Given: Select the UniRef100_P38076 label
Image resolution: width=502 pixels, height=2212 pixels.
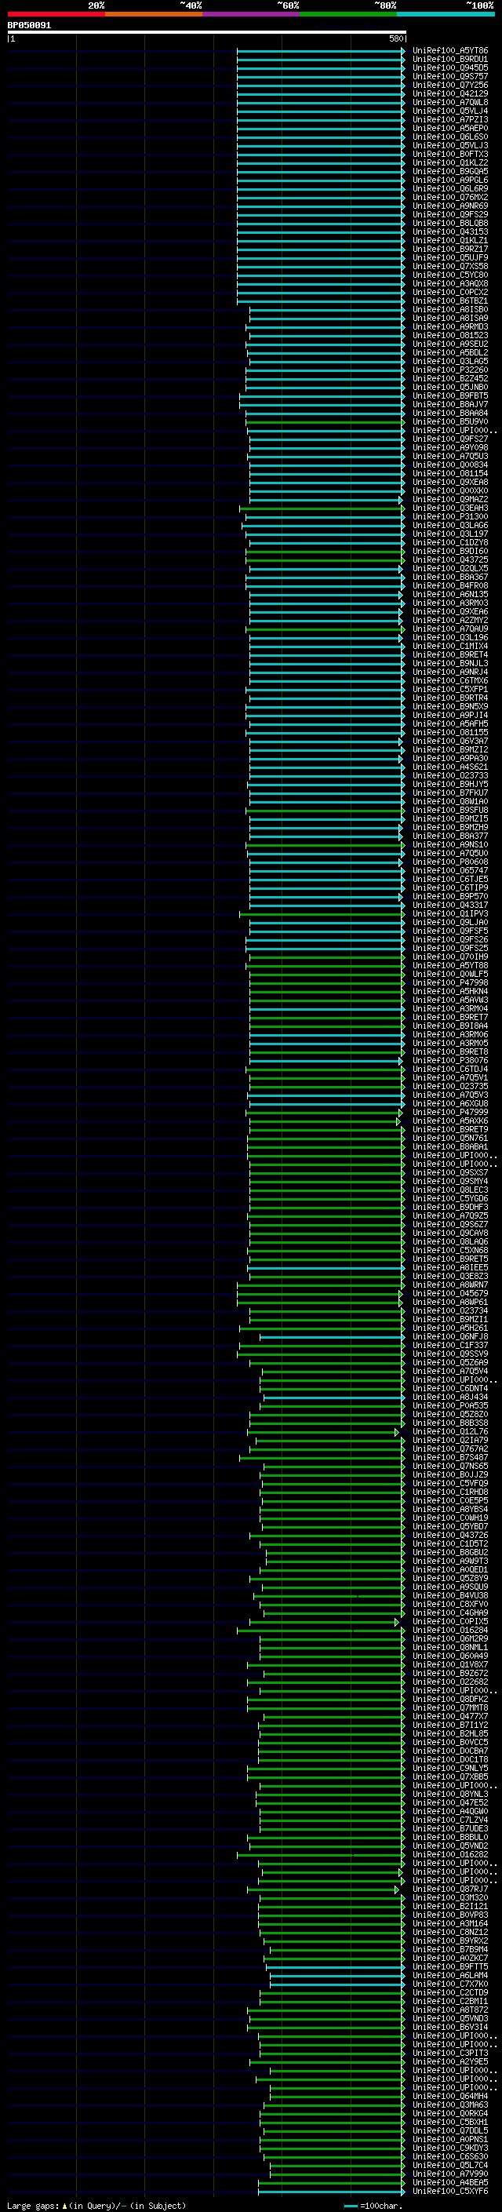Looking at the screenshot, I should click(450, 1061).
